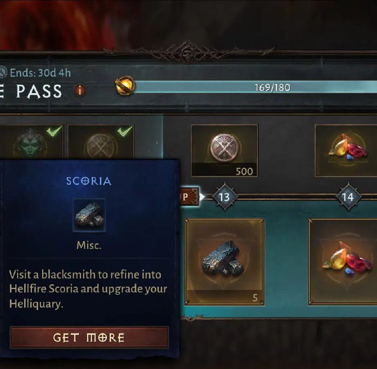Viewport: 377px width, 369px height.
Task: Select the gems reward above rank 14
Action: point(346,150)
